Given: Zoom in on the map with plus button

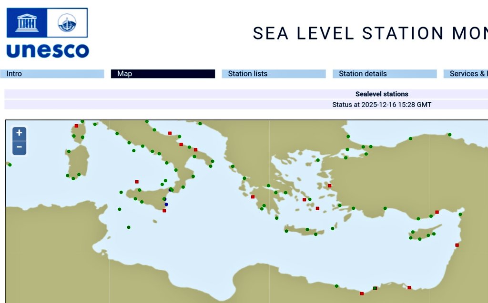Looking at the screenshot, I should point(19,133).
